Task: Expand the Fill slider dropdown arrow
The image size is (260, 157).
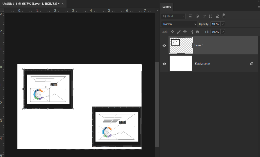Action: click(x=223, y=32)
